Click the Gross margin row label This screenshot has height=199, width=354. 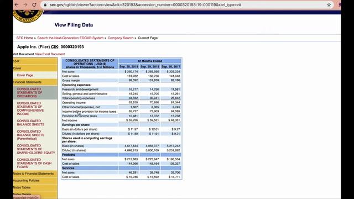click(x=71, y=80)
